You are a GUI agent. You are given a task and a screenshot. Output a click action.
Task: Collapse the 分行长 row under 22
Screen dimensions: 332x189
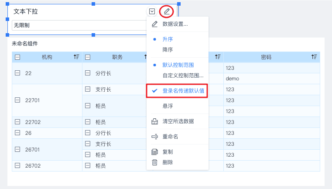pyautogui.click(x=88, y=73)
